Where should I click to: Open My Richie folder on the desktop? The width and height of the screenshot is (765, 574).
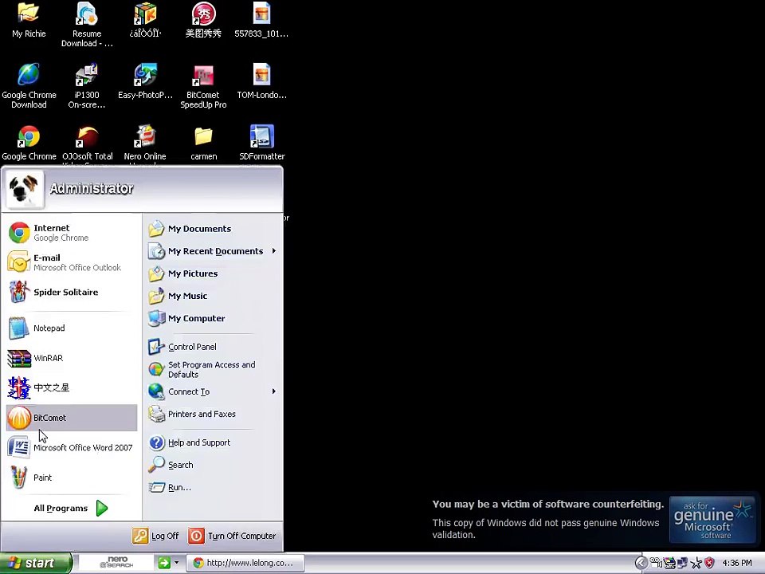tap(29, 21)
